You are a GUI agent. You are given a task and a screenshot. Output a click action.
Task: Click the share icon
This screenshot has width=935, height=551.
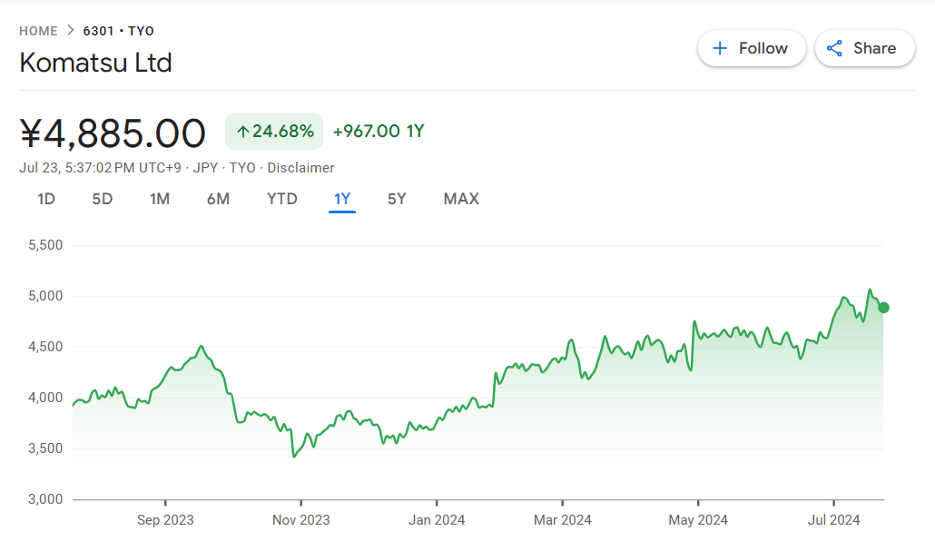point(834,48)
